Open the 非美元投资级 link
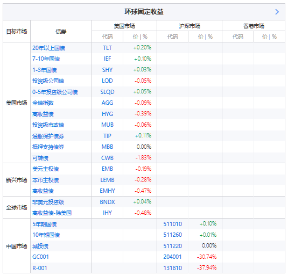288x276 pixels. click(x=48, y=202)
